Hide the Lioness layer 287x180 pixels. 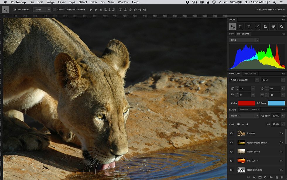[231, 133]
